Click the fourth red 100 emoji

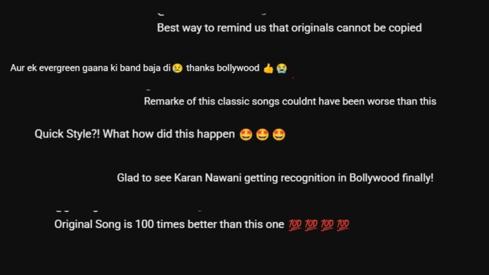343,224
